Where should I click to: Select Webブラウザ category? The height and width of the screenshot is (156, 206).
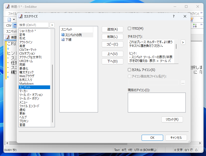[34, 76]
